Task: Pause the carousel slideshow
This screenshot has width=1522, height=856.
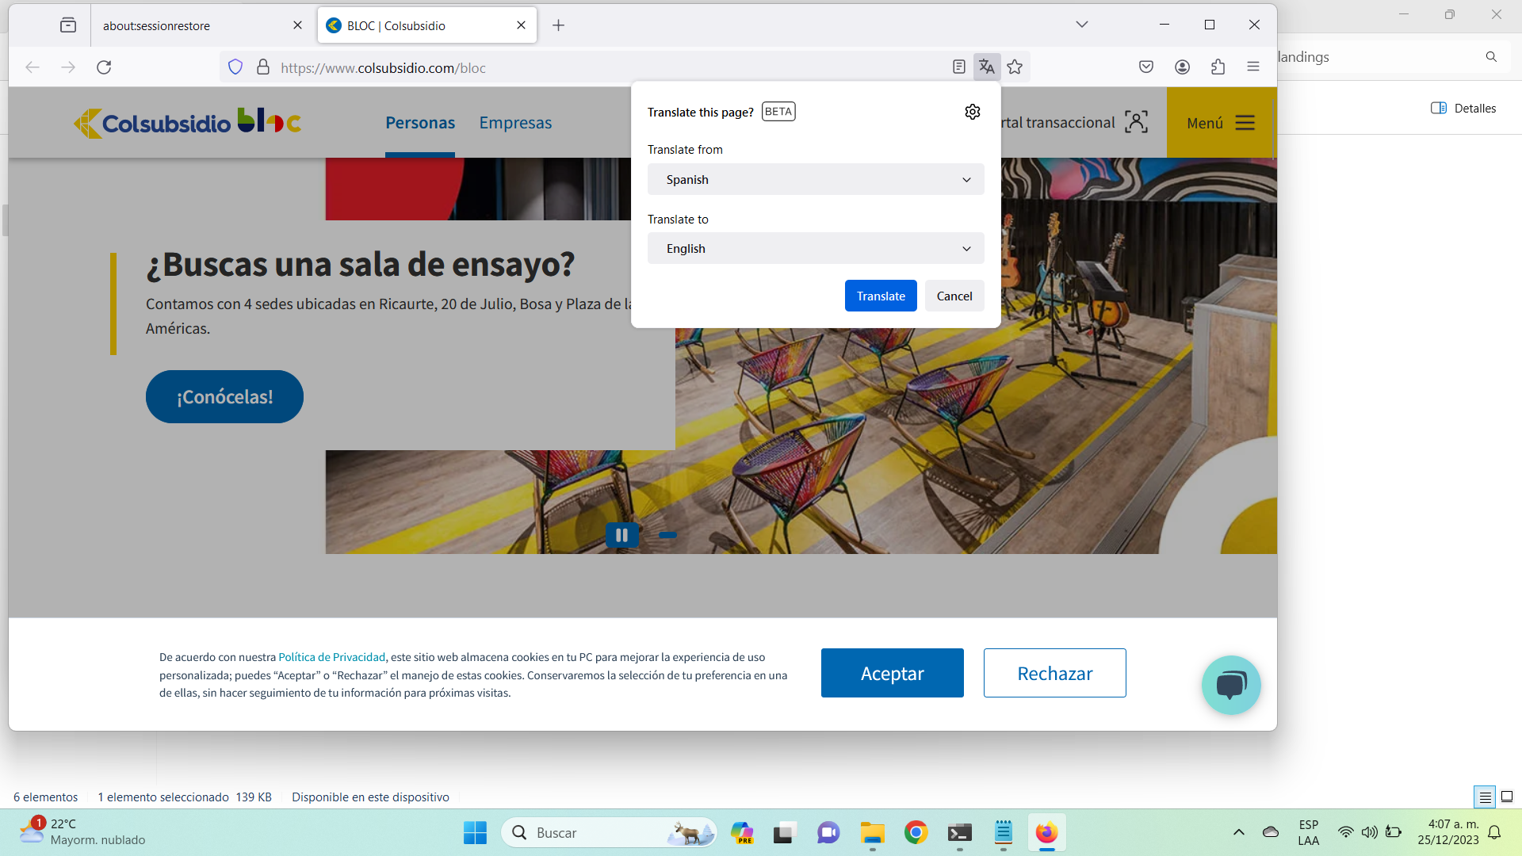Action: click(621, 536)
